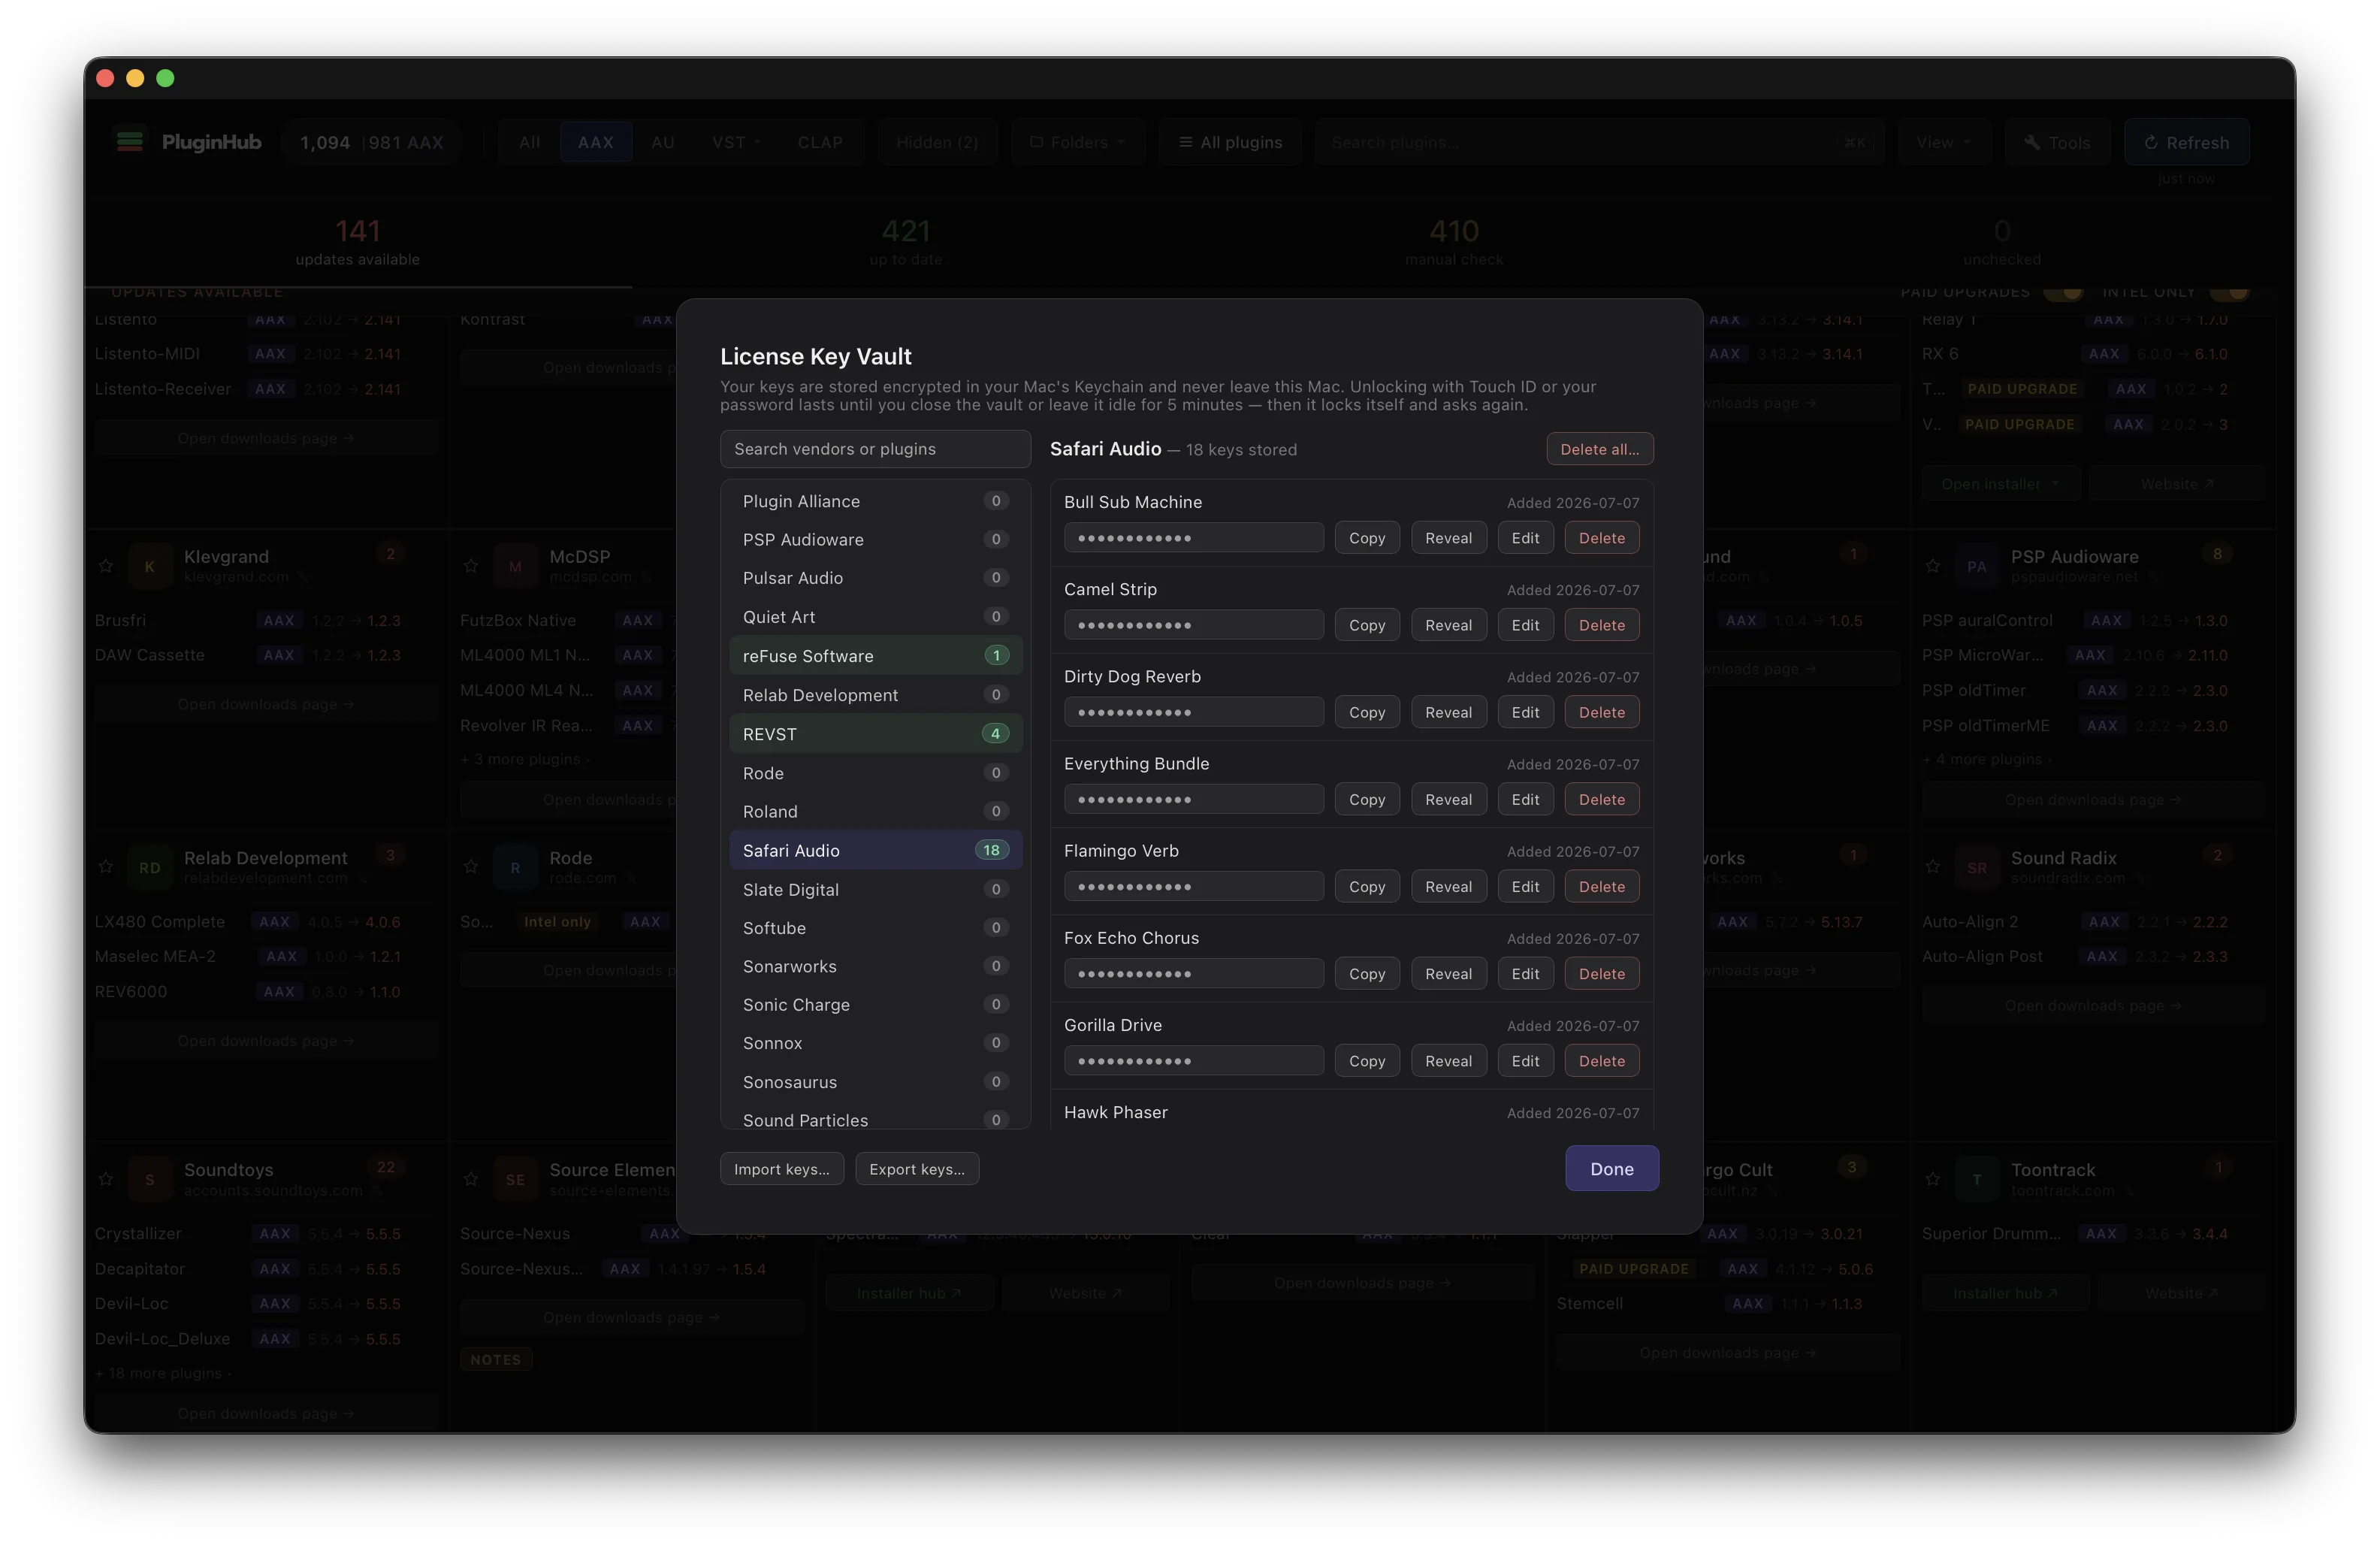This screenshot has height=1545, width=2380.
Task: Click the Relab Development RD avatar icon
Action: 150,867
